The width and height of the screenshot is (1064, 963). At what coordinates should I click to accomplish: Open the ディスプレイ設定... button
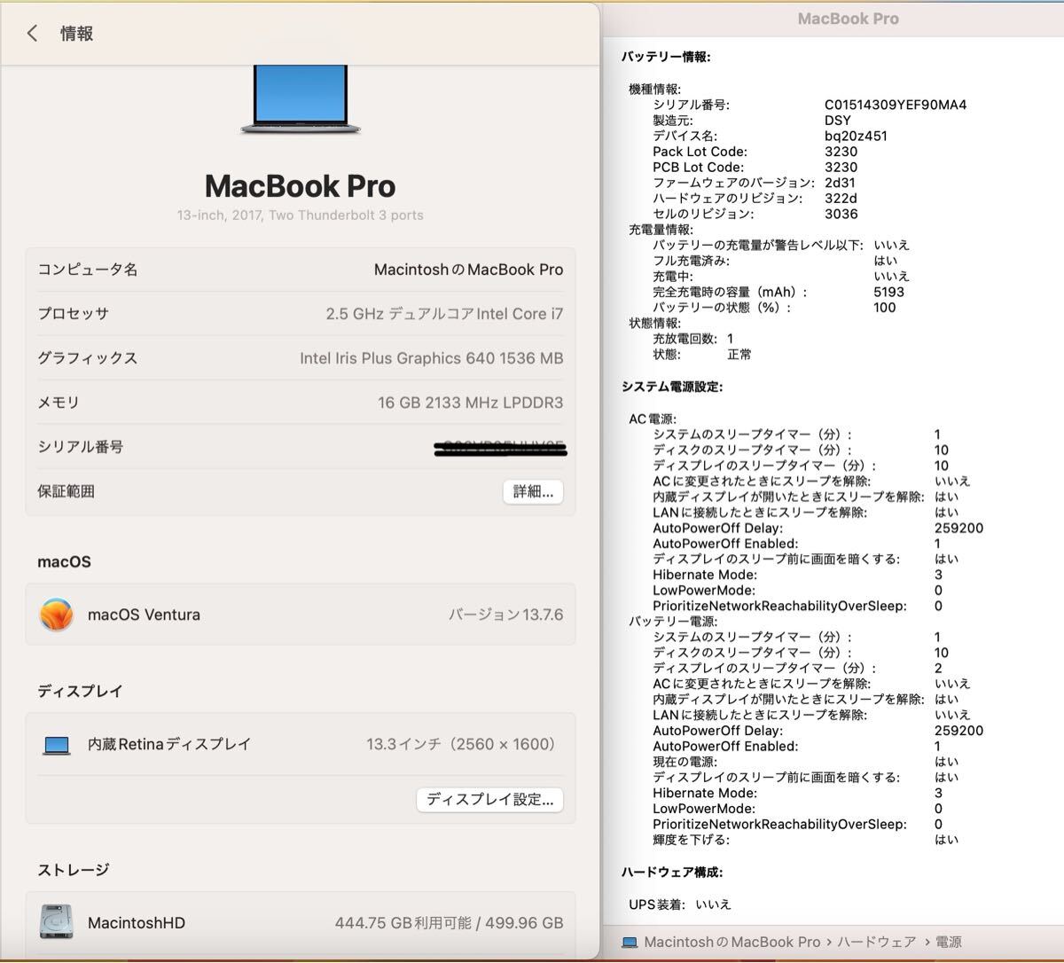click(x=489, y=799)
